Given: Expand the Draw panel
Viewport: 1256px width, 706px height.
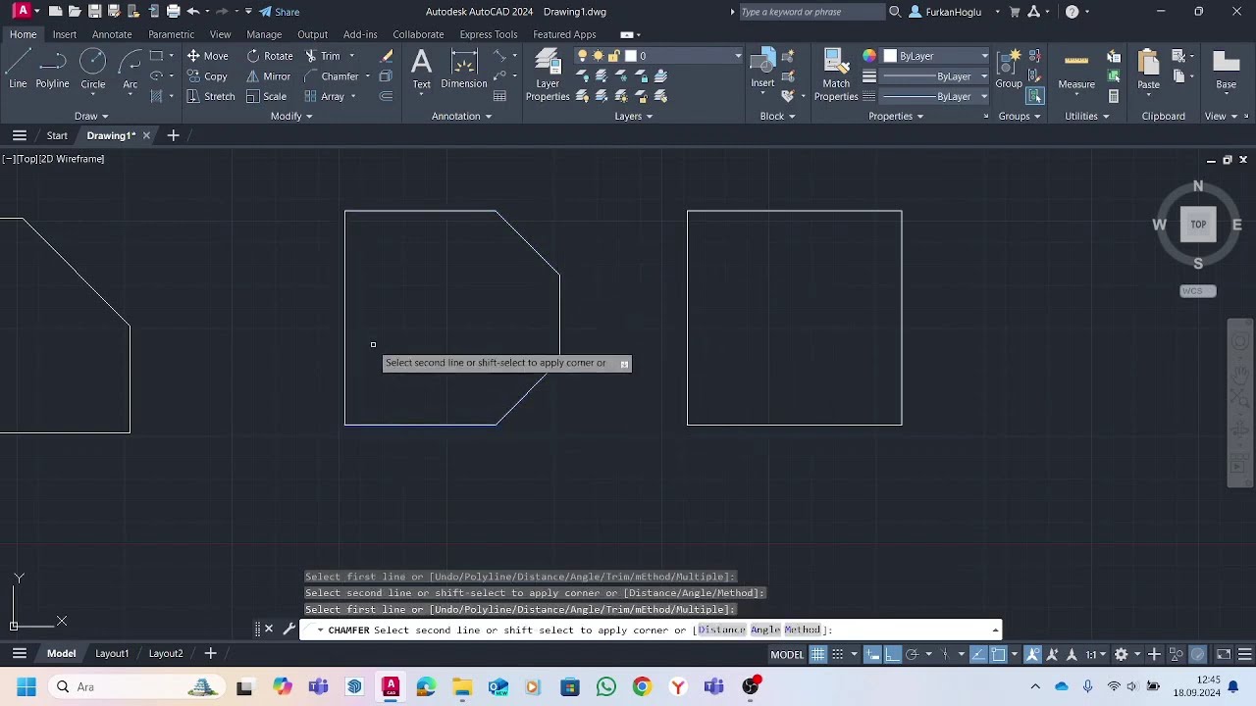Looking at the screenshot, I should pos(91,116).
